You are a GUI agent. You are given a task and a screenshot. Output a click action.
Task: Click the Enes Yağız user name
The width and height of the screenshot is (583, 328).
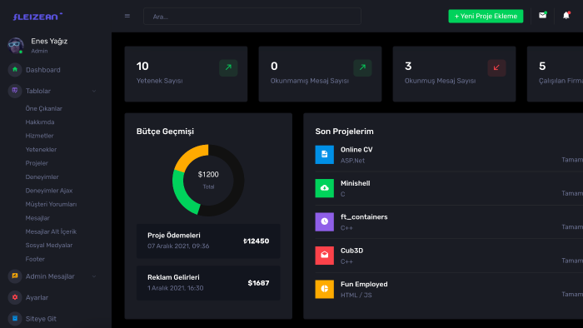49,42
